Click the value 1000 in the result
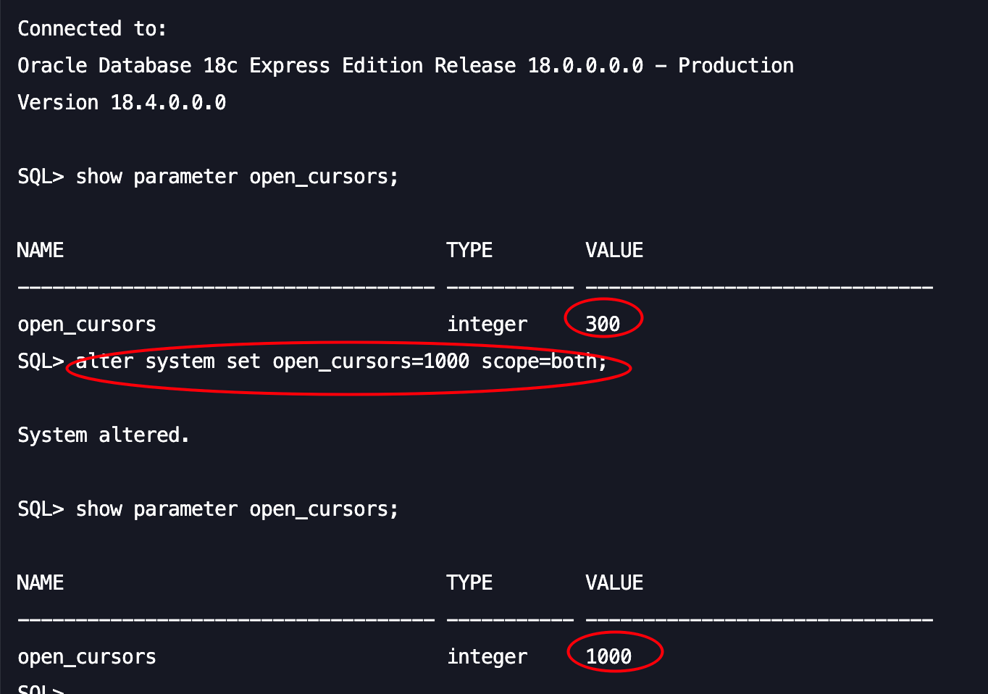 point(608,656)
